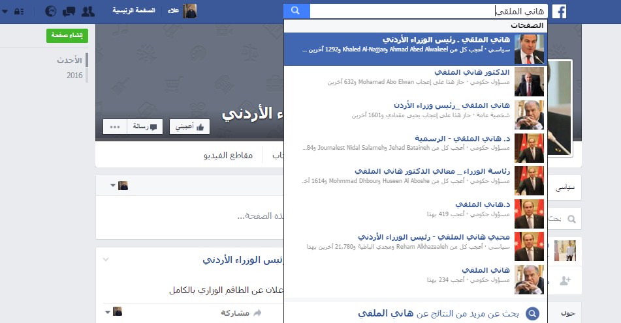621x323 pixels.
Task: Click the invite friends add-person icon
Action: (565, 281)
